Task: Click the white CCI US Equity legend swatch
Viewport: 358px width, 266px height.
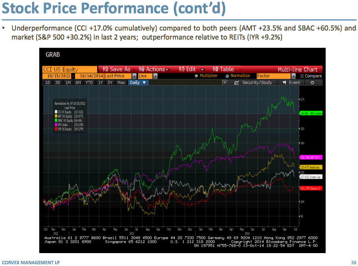Action: pyautogui.click(x=56, y=111)
